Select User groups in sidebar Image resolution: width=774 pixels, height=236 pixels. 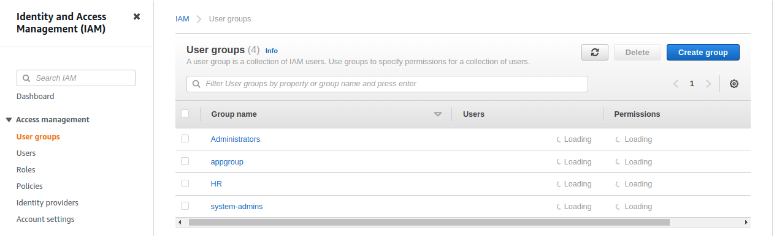(x=38, y=137)
